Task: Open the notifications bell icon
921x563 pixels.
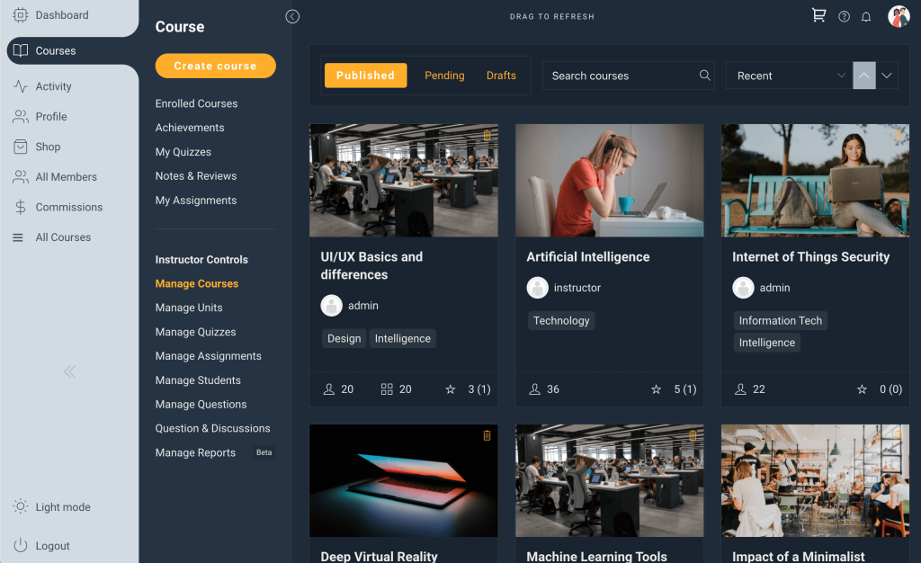Action: pyautogui.click(x=866, y=16)
